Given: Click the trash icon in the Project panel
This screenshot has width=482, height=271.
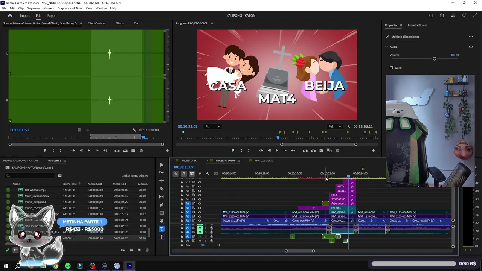Looking at the screenshot, I should pos(147,250).
